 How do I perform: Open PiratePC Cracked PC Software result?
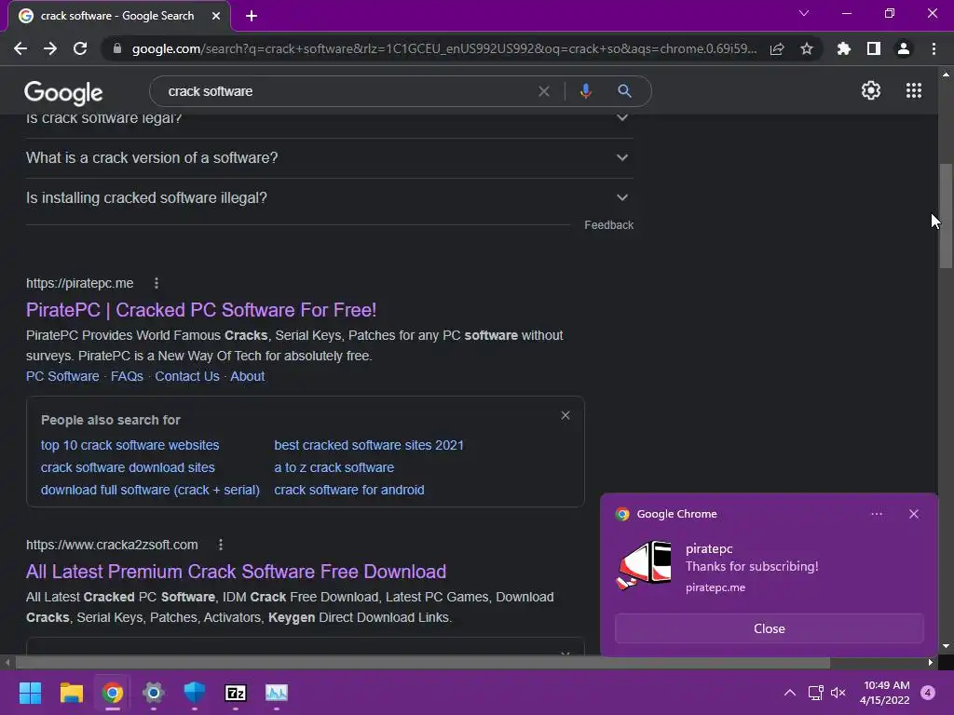201,310
